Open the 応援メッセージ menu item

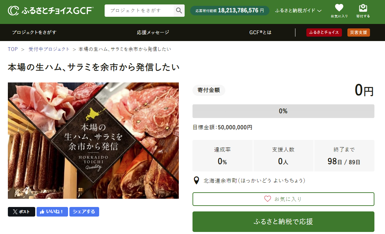click(x=153, y=32)
